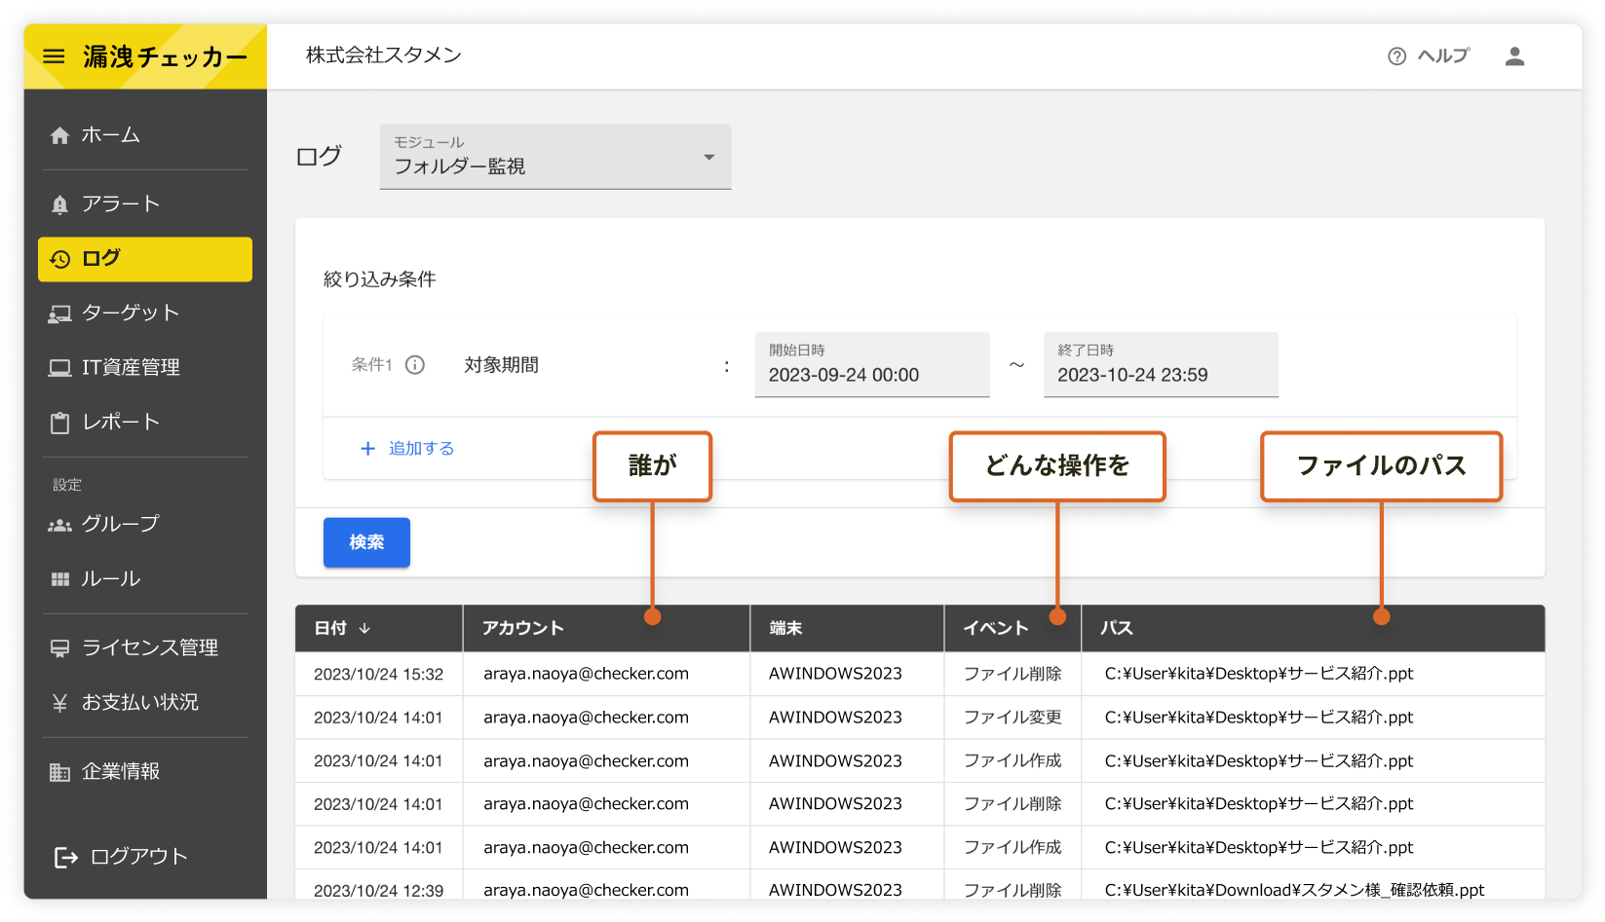Click the Alert bell icon
This screenshot has height=922, width=1605.
[59, 204]
